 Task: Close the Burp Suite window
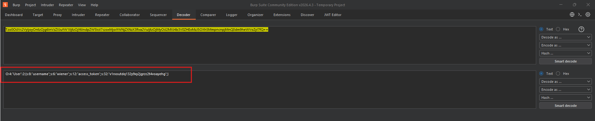click(x=588, y=5)
